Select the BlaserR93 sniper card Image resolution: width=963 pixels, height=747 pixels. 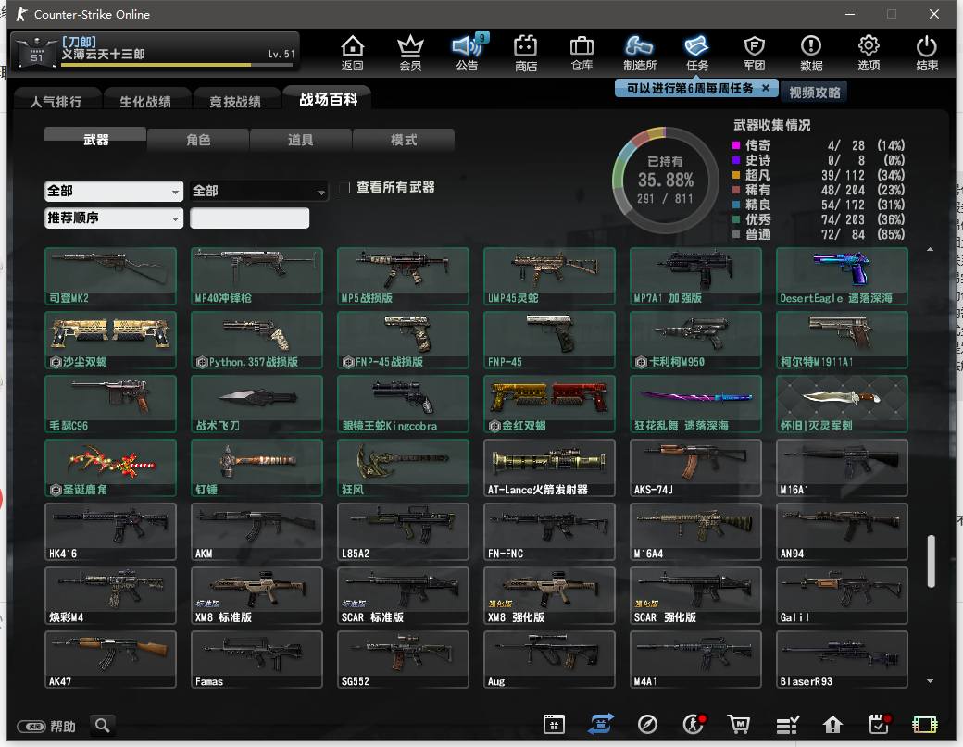[842, 659]
